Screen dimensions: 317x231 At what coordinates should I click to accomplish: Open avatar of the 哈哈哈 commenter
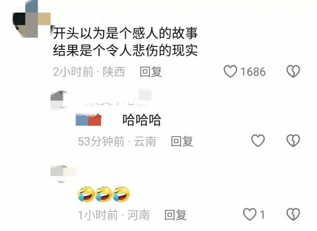[60, 100]
